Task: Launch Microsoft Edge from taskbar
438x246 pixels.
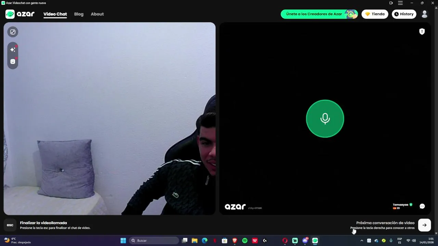Action: [x=205, y=241]
